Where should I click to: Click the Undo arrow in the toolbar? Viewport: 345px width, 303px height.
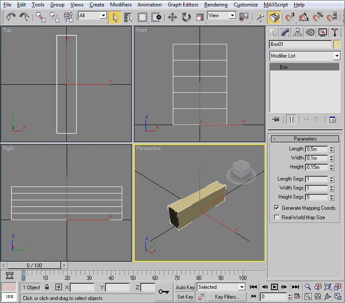point(11,17)
